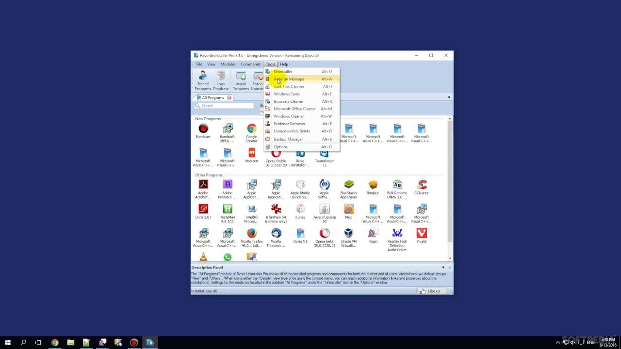Close the open Tools menu

pos(270,64)
